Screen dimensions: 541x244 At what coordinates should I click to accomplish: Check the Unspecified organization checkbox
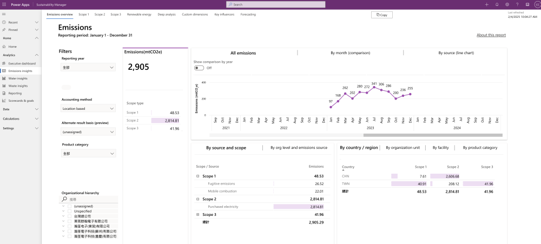click(69, 211)
